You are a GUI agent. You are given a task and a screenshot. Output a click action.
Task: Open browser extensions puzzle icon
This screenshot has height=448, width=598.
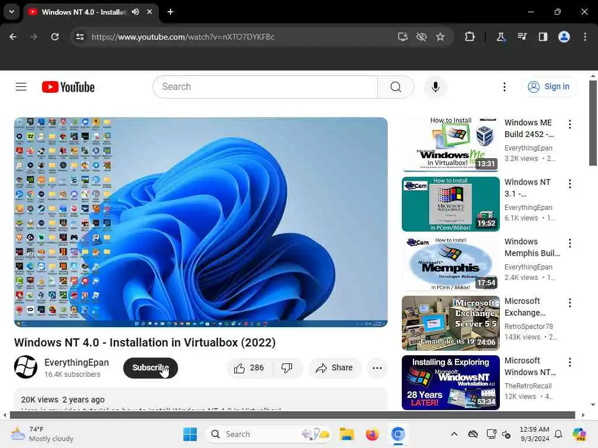pyautogui.click(x=470, y=37)
